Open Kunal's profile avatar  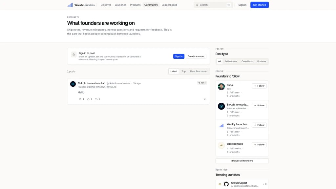(x=221, y=87)
